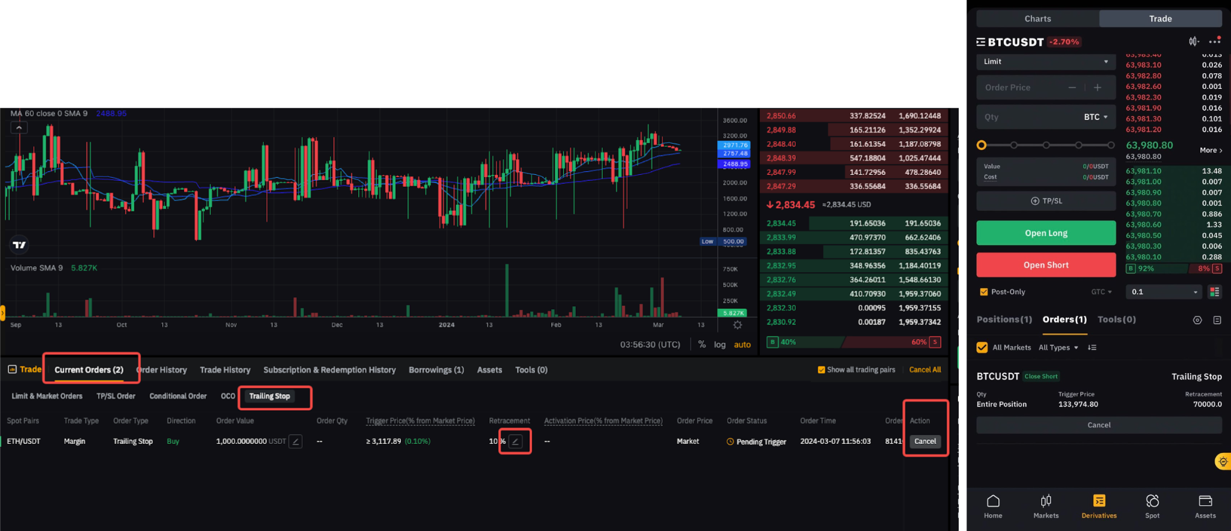Go to Markets in bottom navigation
The height and width of the screenshot is (531, 1231).
(x=1046, y=506)
